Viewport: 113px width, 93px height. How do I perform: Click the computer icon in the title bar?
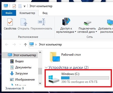coord(6,6)
